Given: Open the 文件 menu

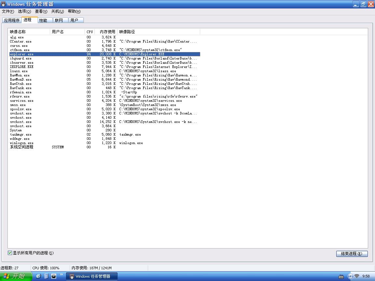Looking at the screenshot, I should click(8, 11).
